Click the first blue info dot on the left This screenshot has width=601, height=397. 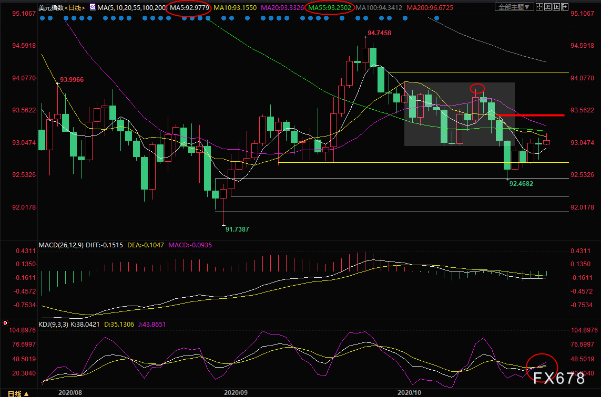point(42,18)
